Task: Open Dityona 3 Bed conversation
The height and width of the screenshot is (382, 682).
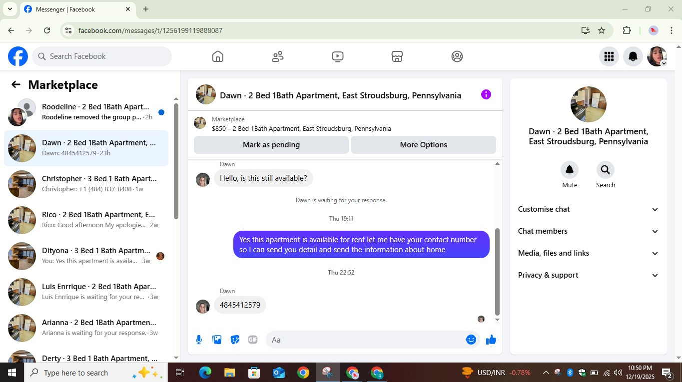Action: [x=86, y=256]
